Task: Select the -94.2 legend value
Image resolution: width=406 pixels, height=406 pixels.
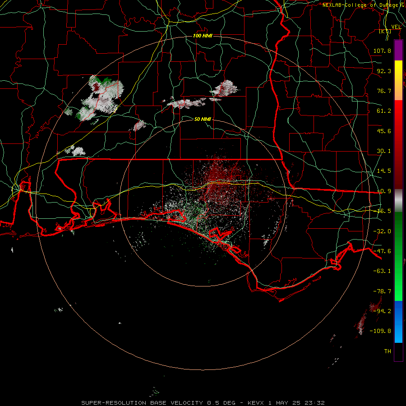Action: pos(382,311)
